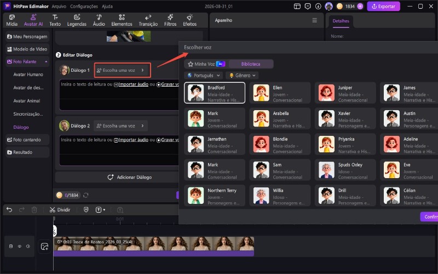
Task: Click the marker shield icon in timeline toolbar
Action: tap(86, 210)
